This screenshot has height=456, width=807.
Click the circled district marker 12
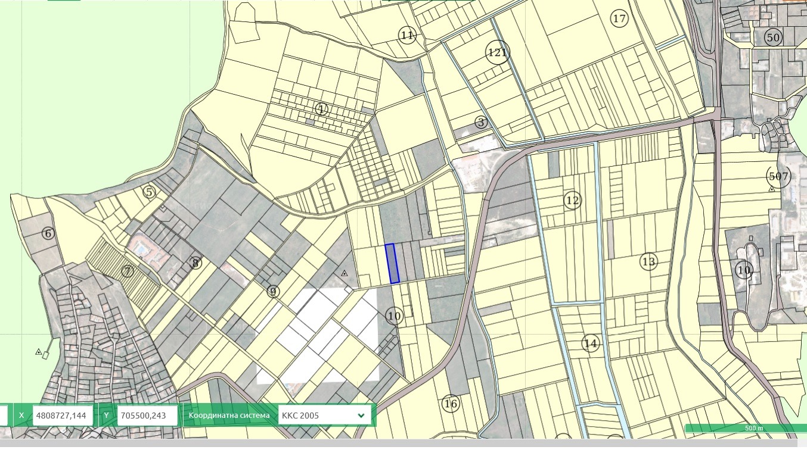point(572,201)
